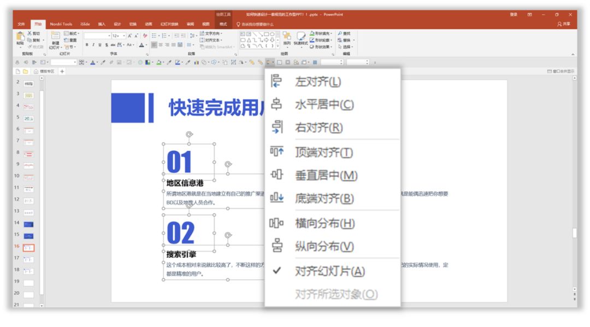590x327 pixels.
Task: Click the 01 number text box on slide
Action: pyautogui.click(x=188, y=162)
